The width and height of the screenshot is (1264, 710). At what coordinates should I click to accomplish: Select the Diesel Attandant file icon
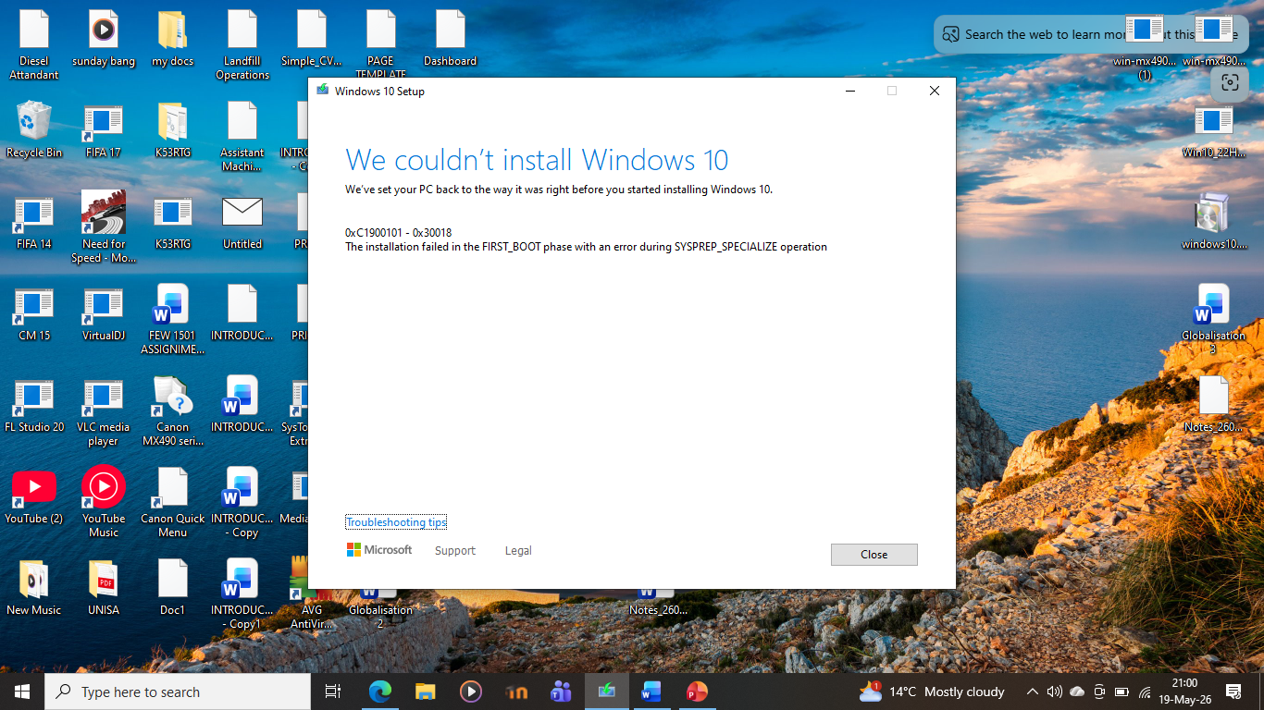point(34,45)
